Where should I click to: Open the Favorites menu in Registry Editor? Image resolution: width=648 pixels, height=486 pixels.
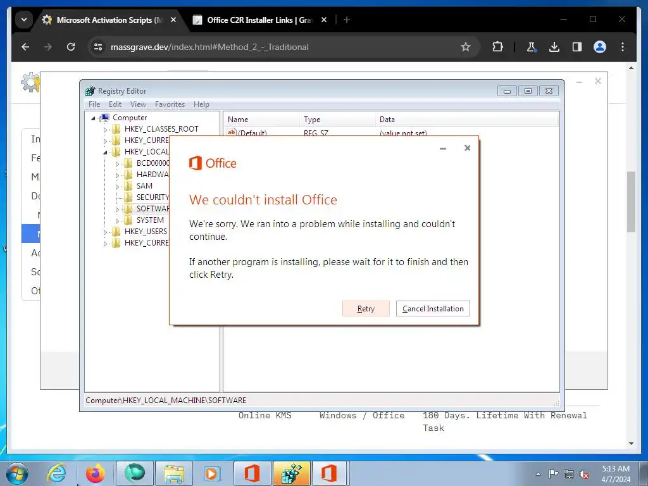click(x=170, y=104)
